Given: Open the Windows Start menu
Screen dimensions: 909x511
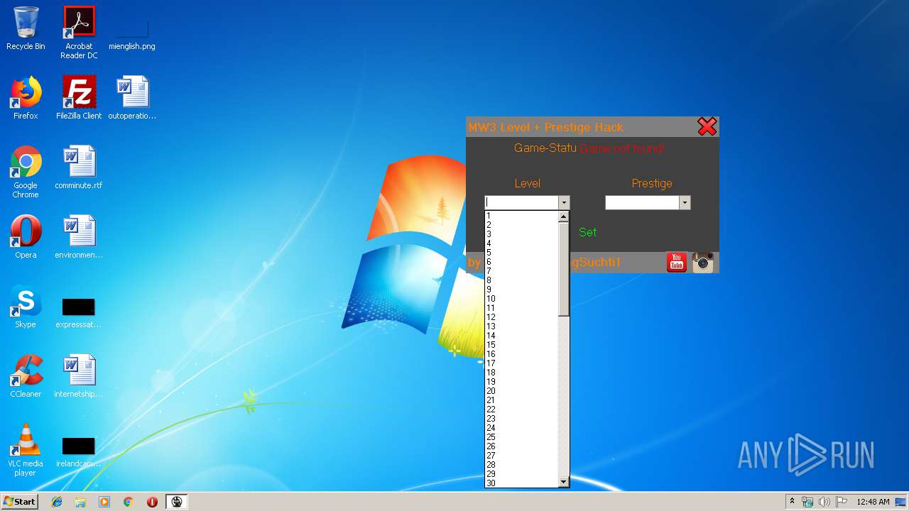Looking at the screenshot, I should [x=20, y=502].
